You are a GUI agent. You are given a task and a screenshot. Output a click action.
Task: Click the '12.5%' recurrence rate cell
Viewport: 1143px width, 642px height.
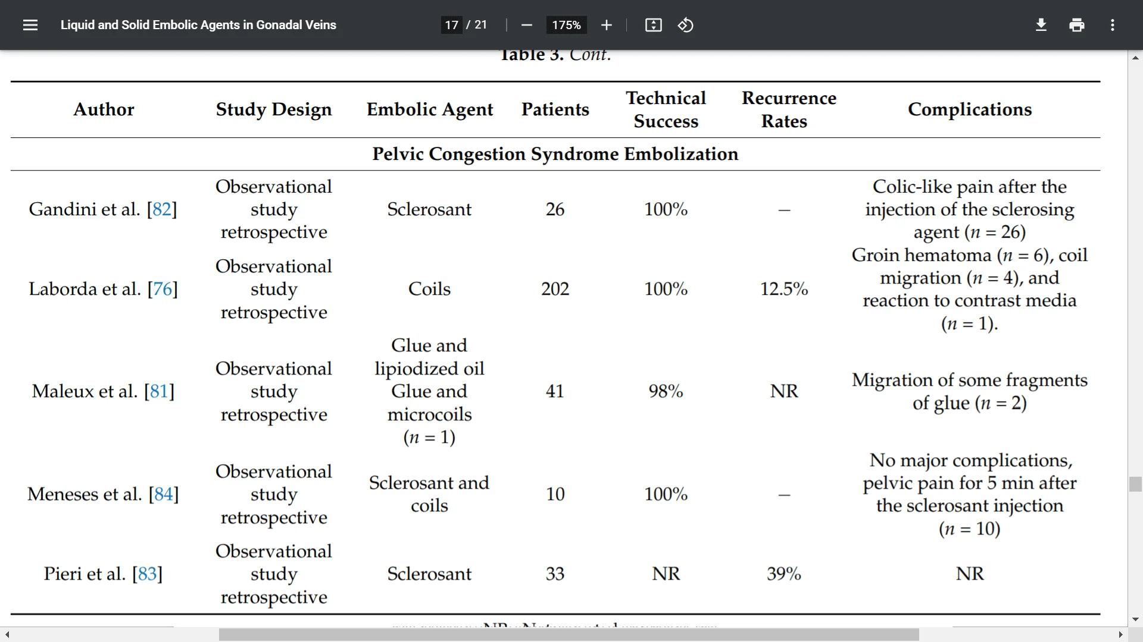784,289
